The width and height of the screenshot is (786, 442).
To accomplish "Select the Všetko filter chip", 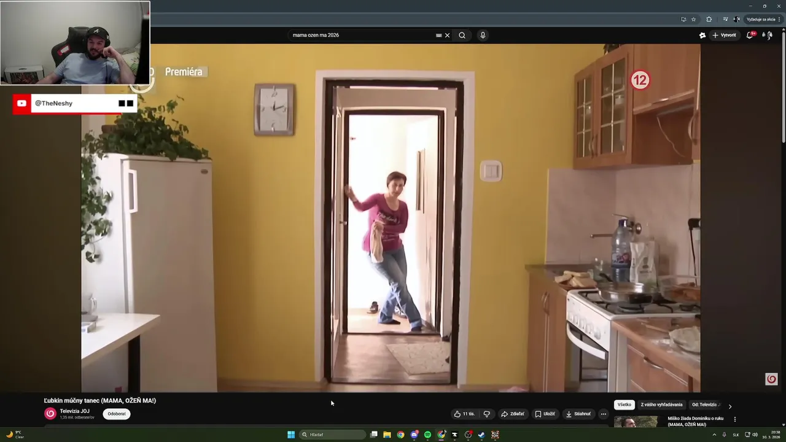I will pyautogui.click(x=625, y=405).
